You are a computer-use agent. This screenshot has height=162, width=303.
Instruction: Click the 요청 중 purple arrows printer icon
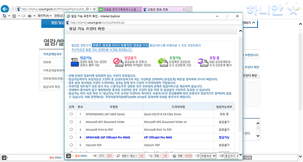click(x=203, y=62)
